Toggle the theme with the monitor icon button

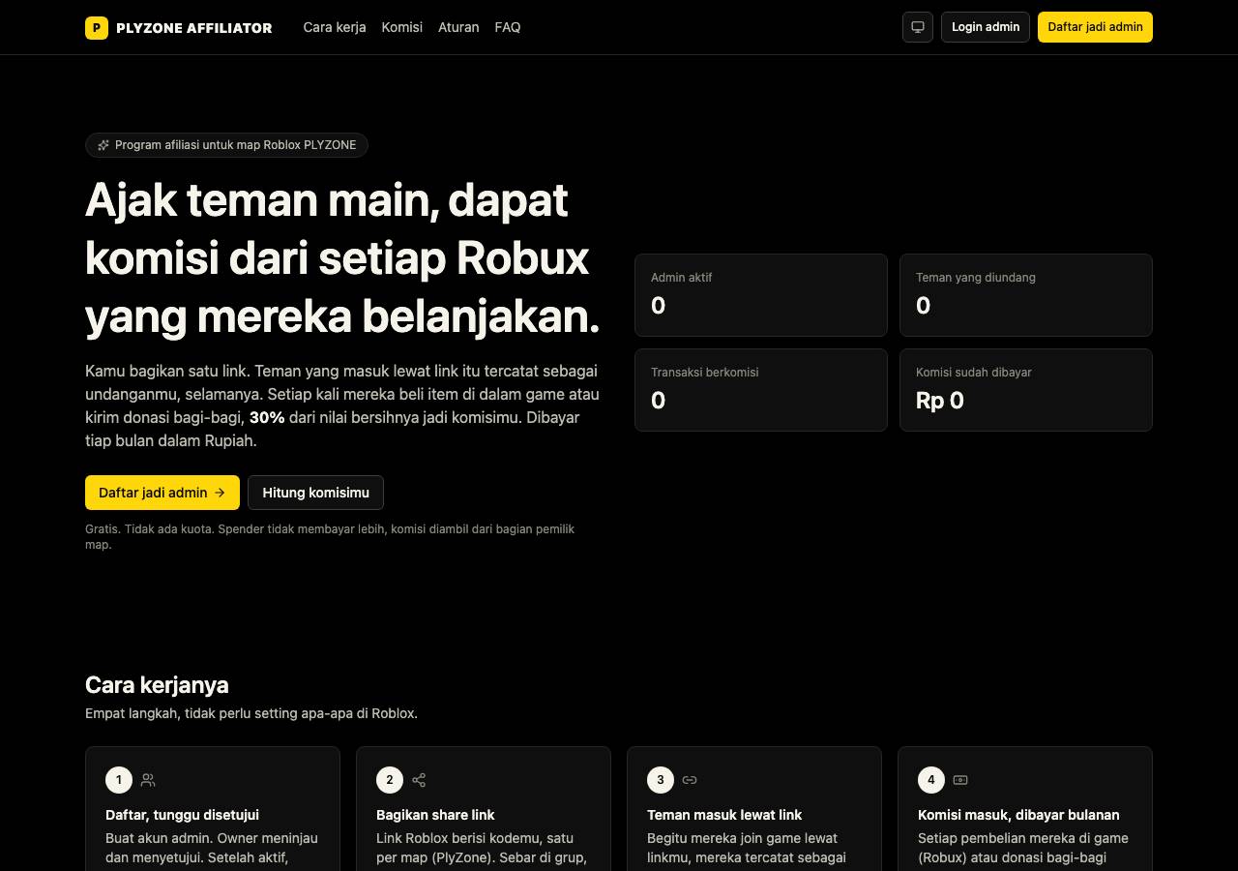[918, 27]
